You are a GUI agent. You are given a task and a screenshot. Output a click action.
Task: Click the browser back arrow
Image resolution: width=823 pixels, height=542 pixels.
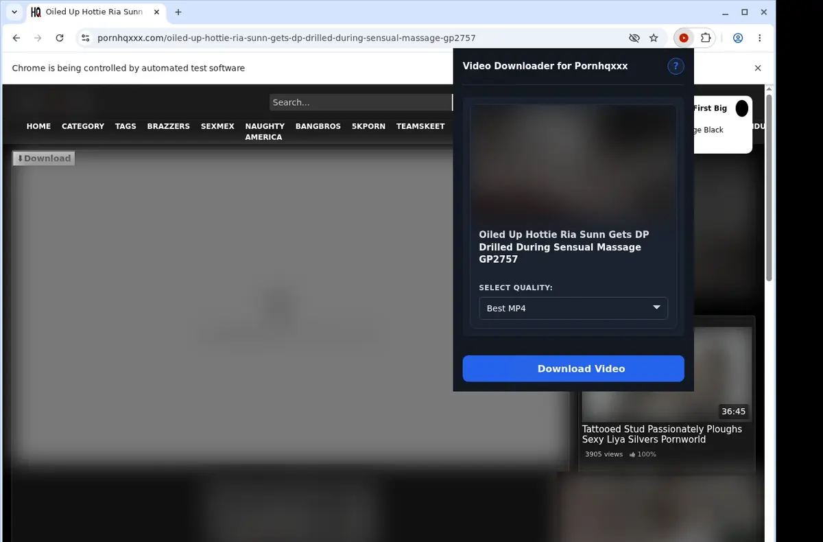click(x=16, y=38)
